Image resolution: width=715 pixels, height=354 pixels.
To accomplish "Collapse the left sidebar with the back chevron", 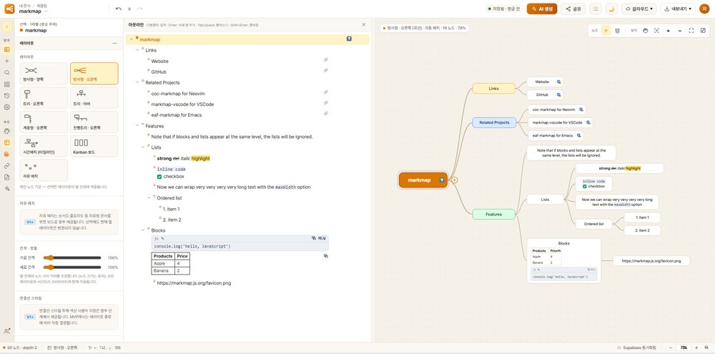I will click(x=7, y=26).
